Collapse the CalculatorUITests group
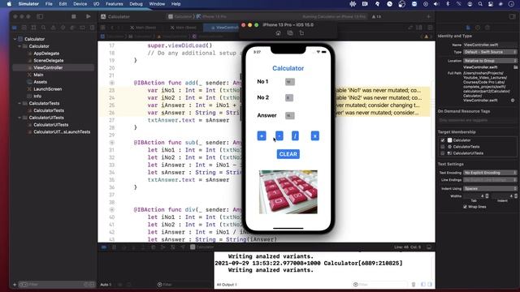This screenshot has width=520, height=292. point(19,118)
